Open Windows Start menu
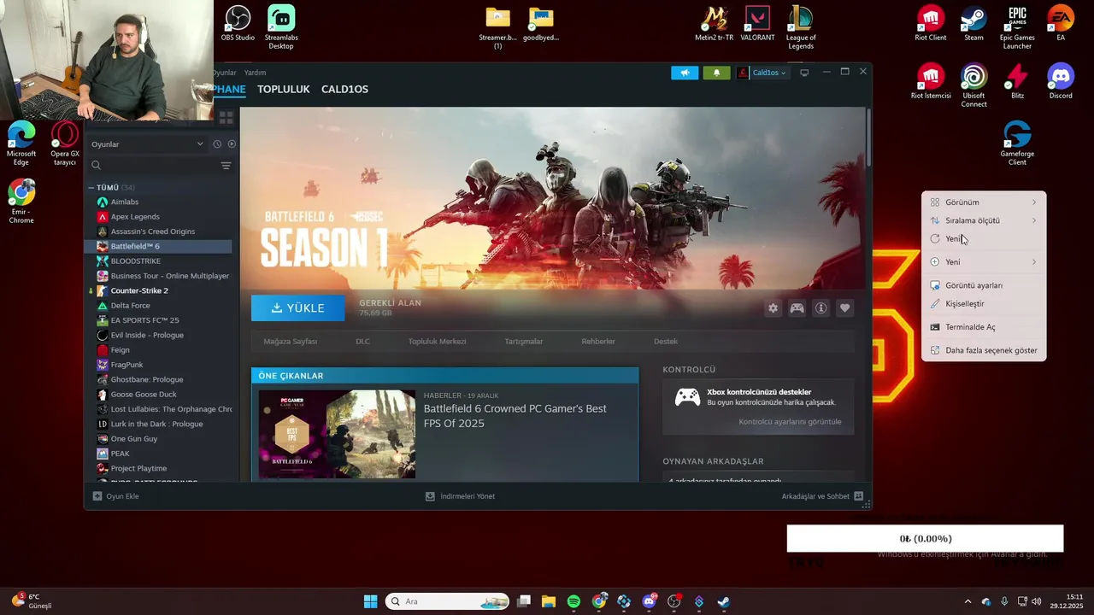Viewport: 1094px width, 615px height. [370, 601]
